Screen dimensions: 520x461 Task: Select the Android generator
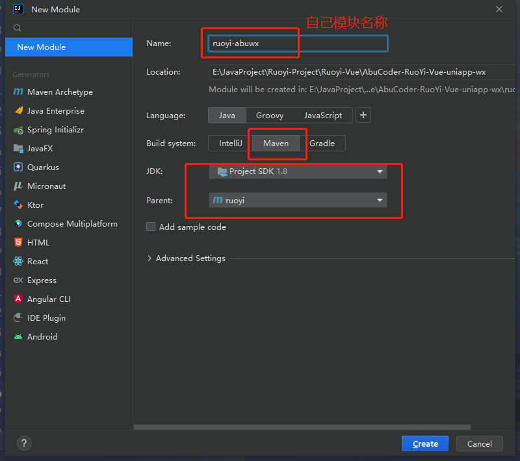[69, 337]
